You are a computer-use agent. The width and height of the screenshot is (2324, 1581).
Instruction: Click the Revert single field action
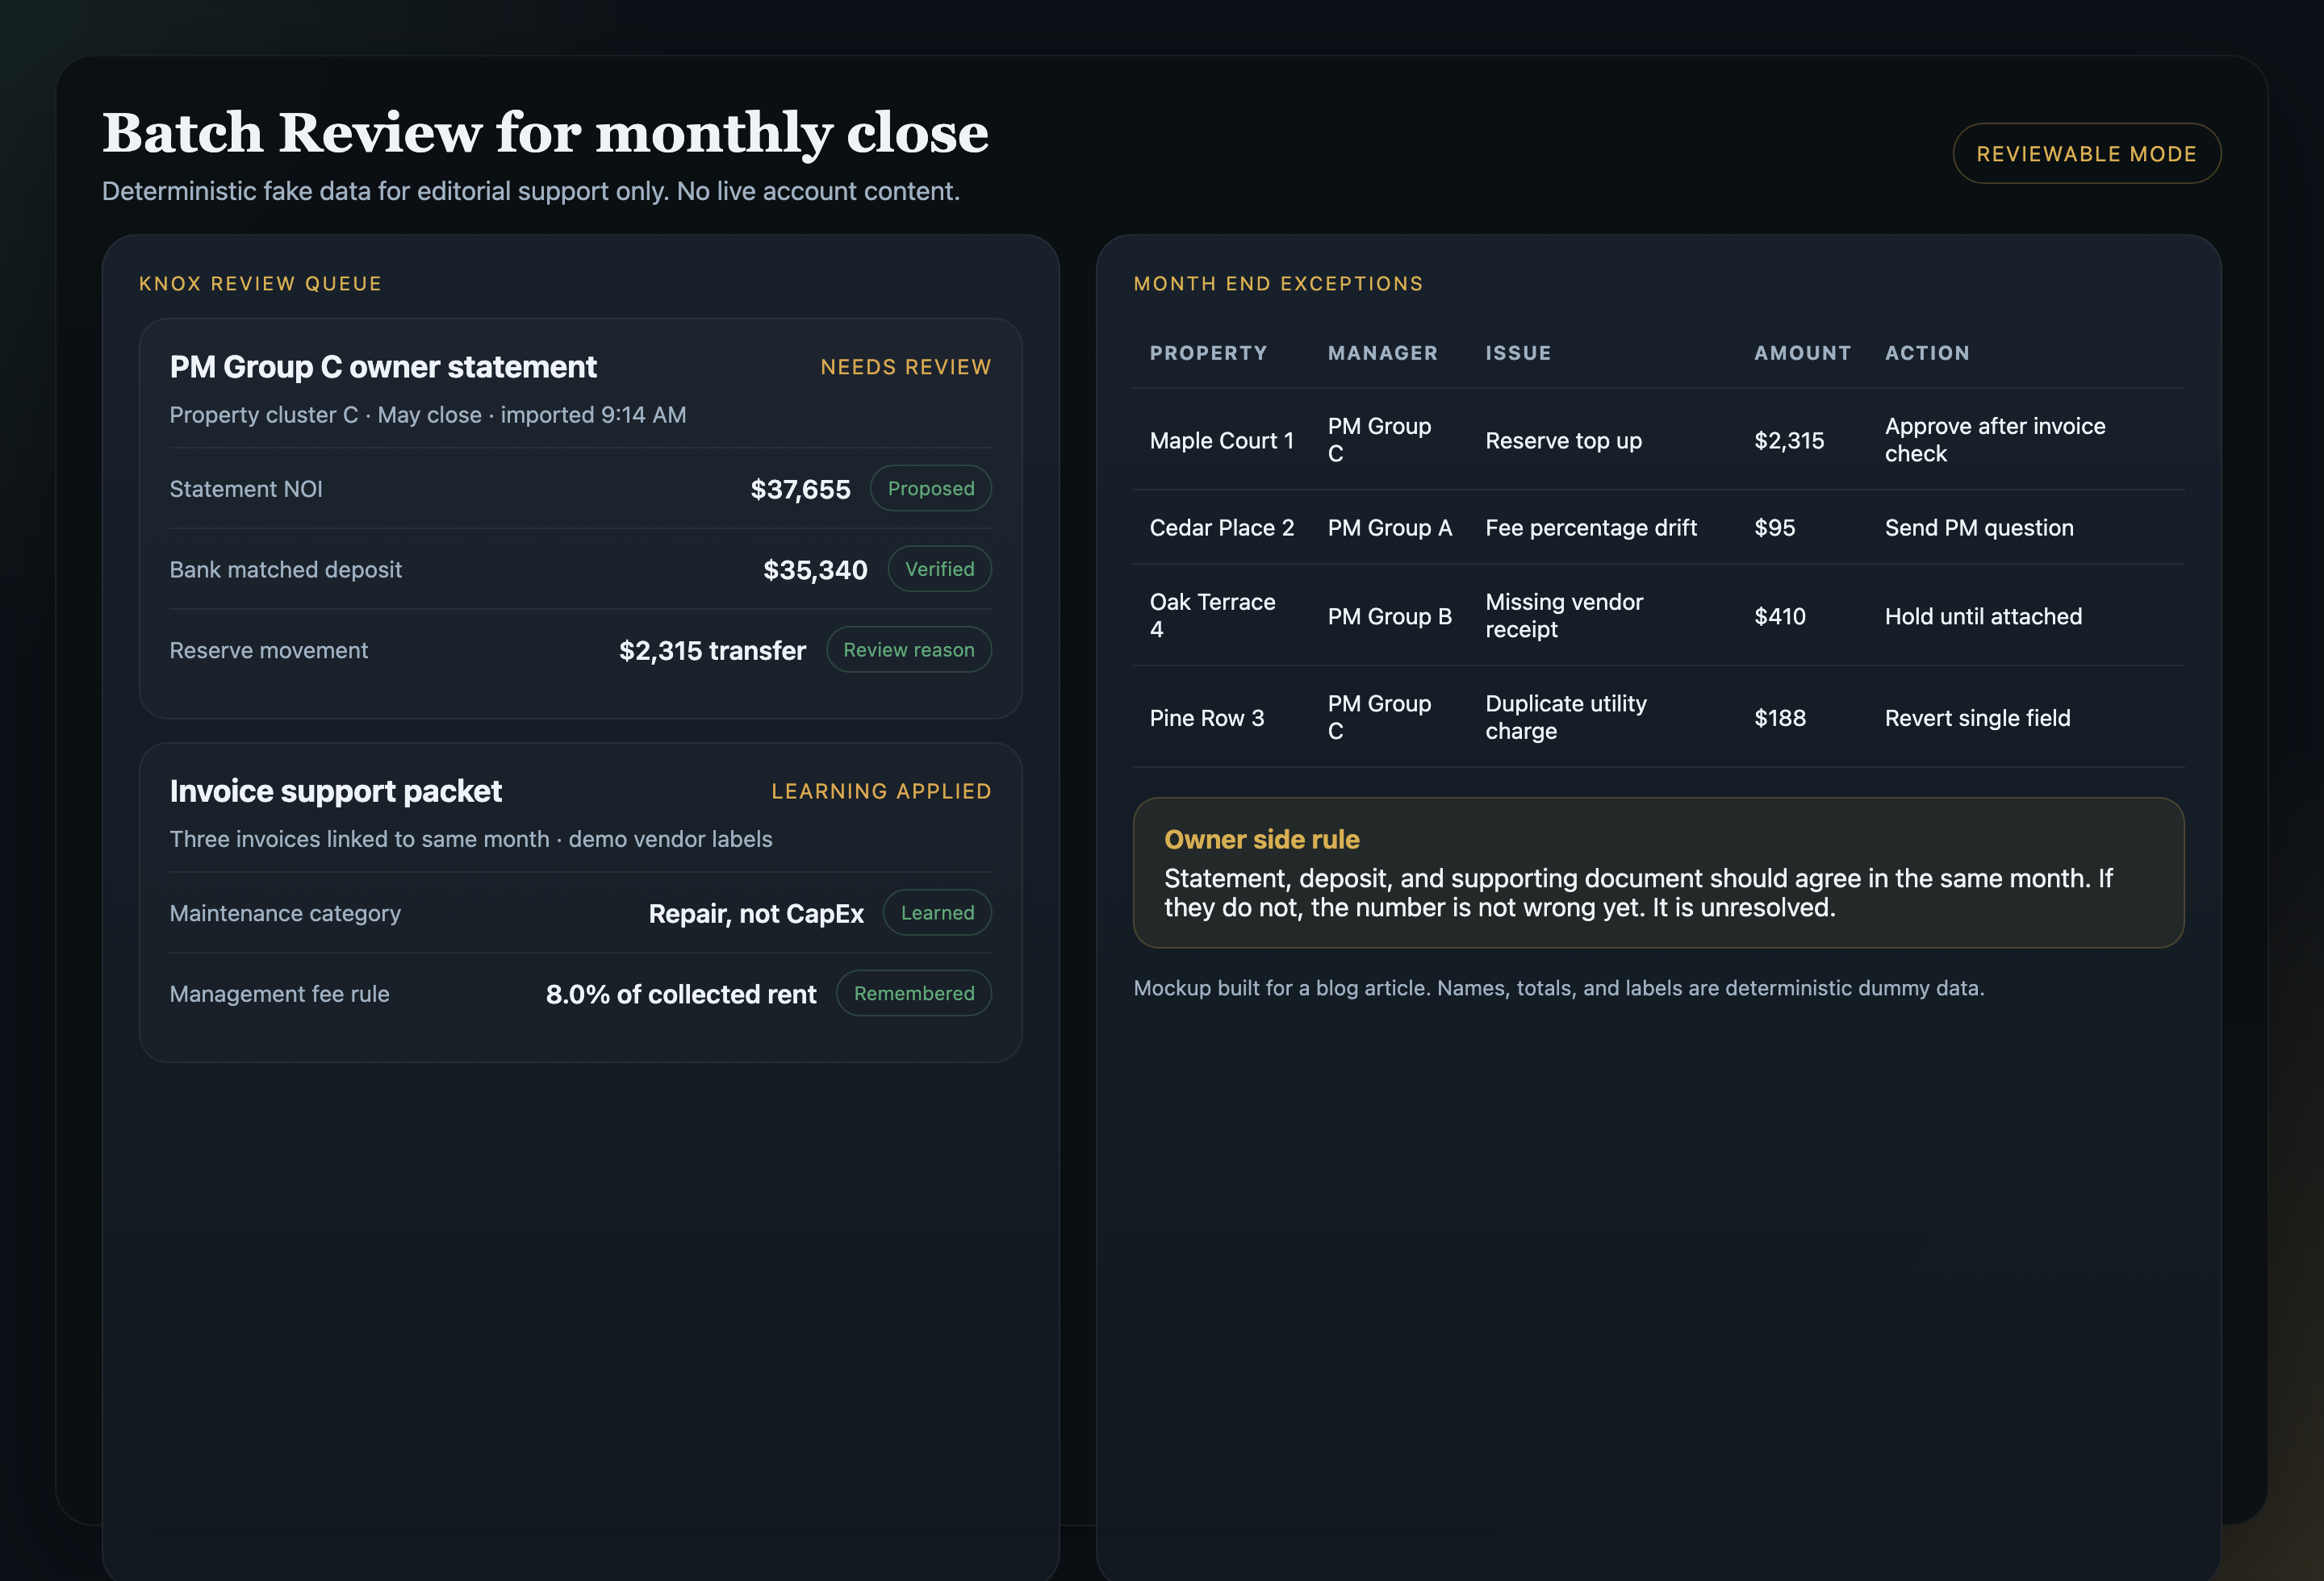[1977, 718]
